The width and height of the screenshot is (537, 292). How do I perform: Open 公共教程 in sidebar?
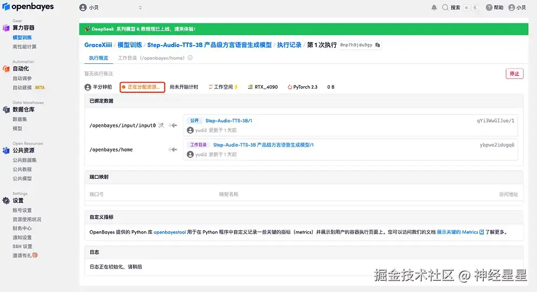point(22,169)
